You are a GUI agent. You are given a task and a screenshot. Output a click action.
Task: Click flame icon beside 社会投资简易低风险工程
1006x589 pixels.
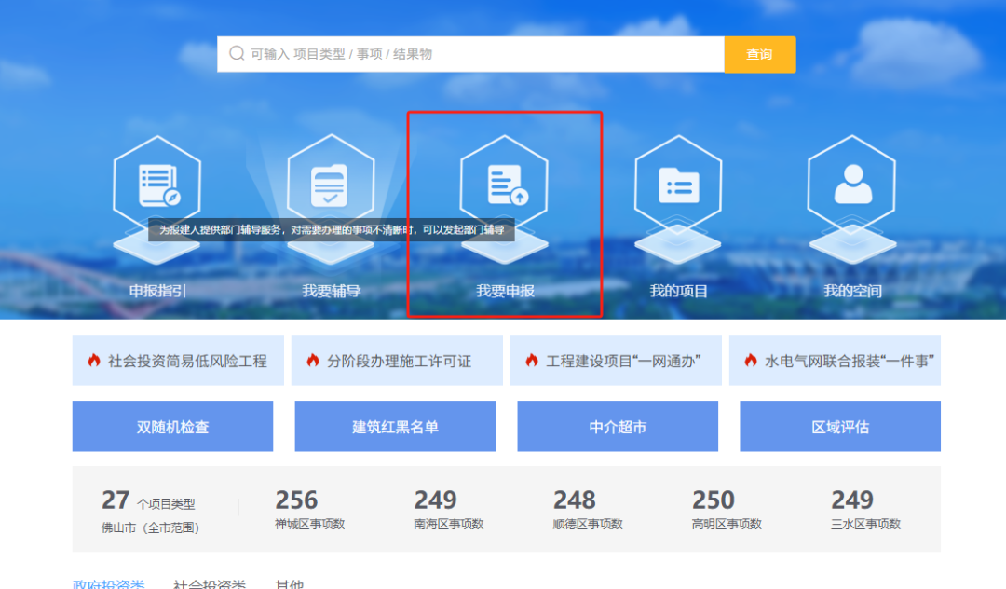(x=94, y=361)
